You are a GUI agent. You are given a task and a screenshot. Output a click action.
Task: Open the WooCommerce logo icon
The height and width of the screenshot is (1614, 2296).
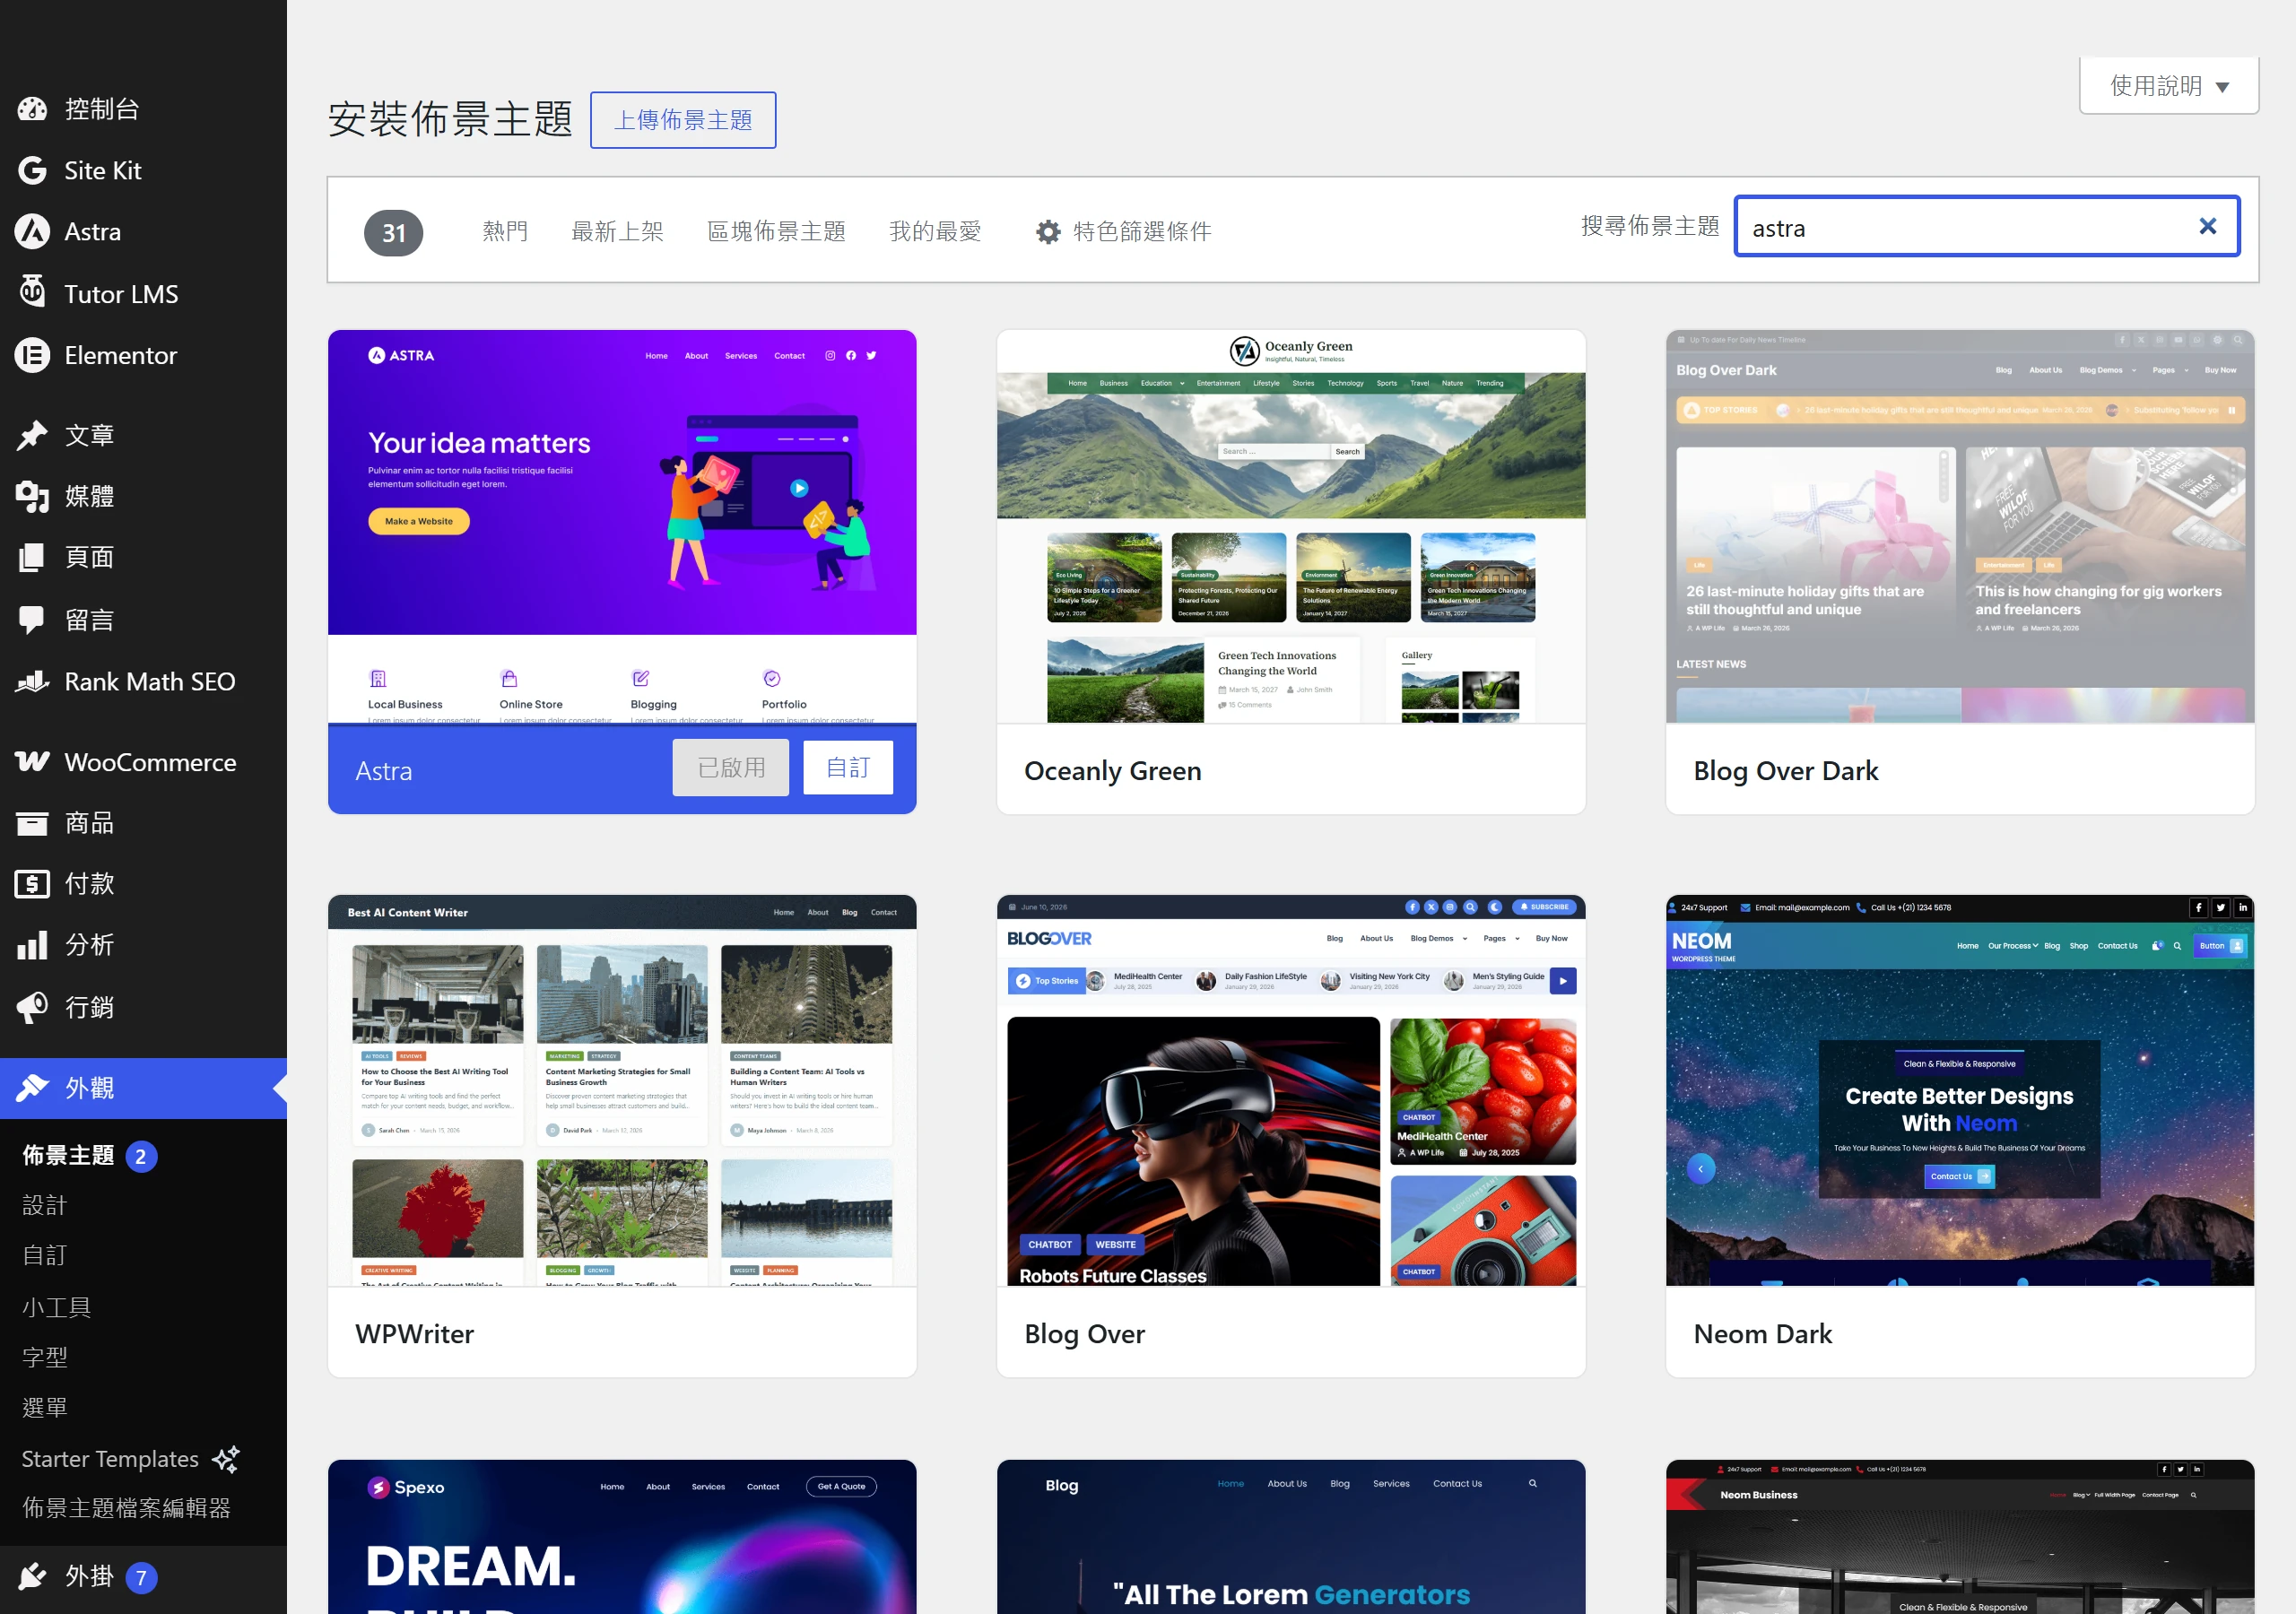(32, 762)
